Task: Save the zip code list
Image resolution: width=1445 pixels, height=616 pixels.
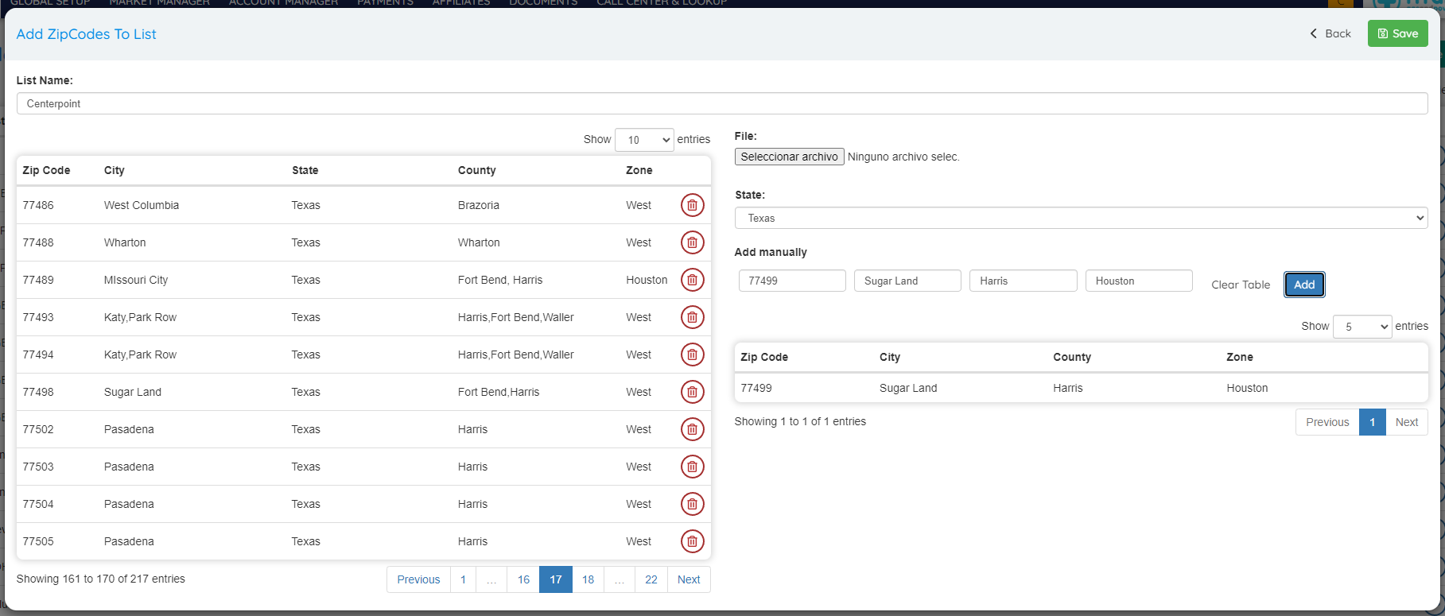Action: [1397, 33]
